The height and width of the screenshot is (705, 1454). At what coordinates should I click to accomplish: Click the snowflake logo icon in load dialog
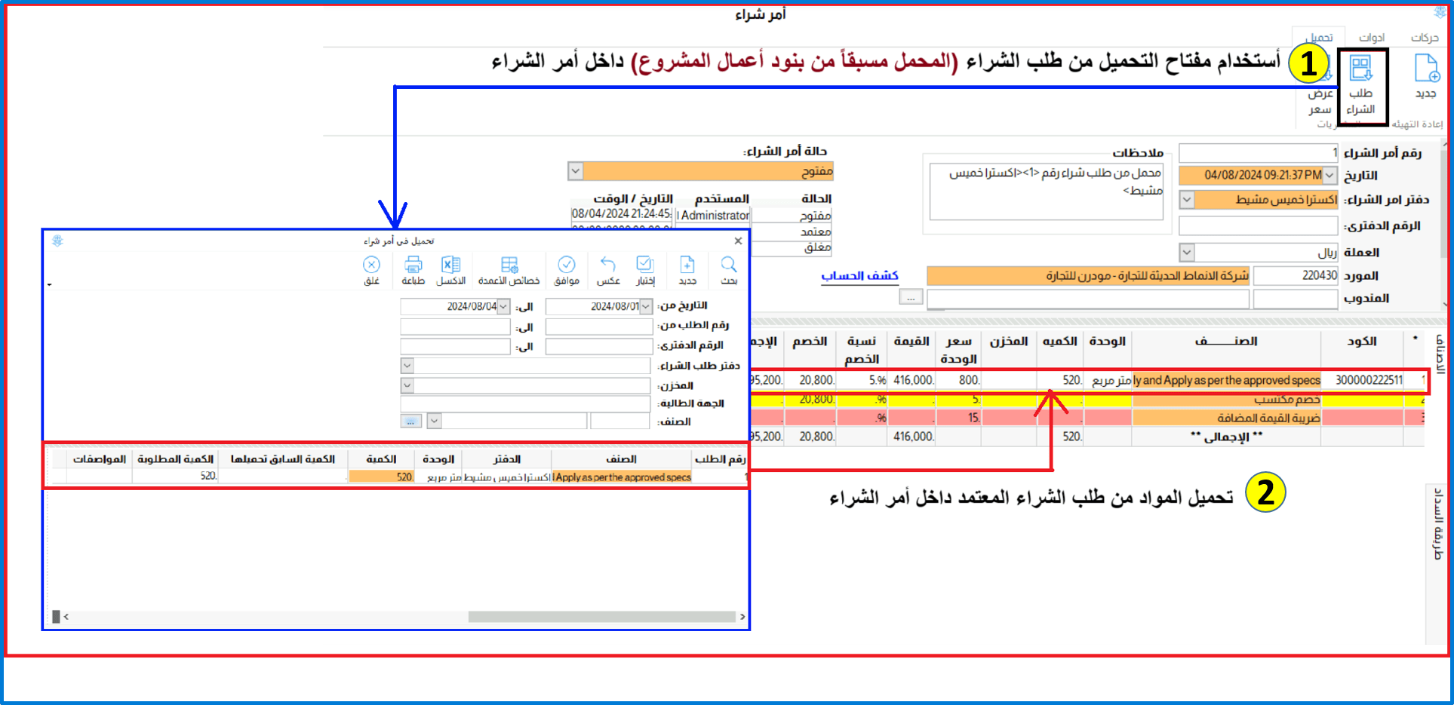[x=57, y=241]
